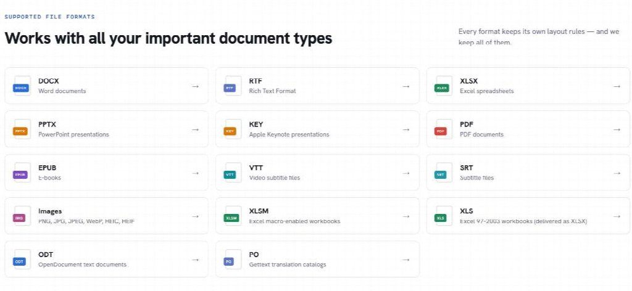This screenshot has width=632, height=291.
Task: Click the arrow on the PDF card
Action: click(x=617, y=129)
